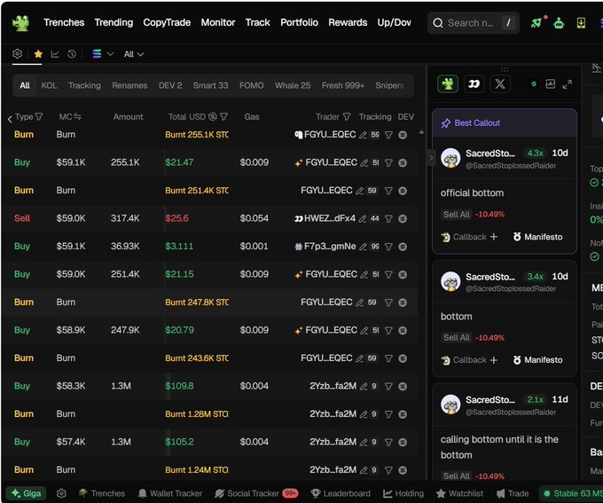
Task: Edit trader label in $21.47 buy row
Action: (364, 163)
